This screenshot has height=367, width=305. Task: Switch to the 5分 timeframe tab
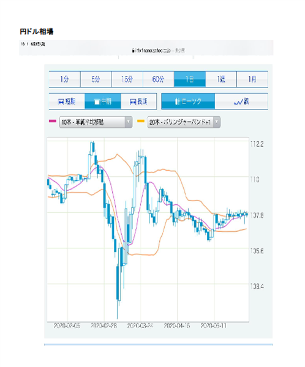[x=96, y=80]
